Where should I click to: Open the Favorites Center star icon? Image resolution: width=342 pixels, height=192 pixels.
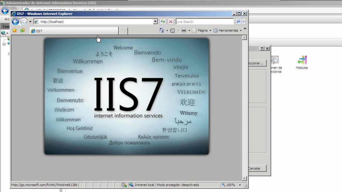coord(14,31)
